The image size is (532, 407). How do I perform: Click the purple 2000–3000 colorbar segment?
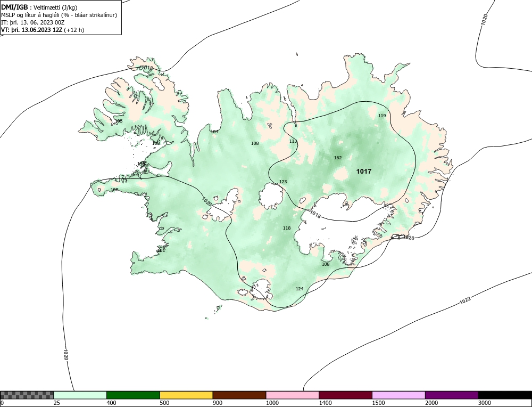click(x=452, y=395)
